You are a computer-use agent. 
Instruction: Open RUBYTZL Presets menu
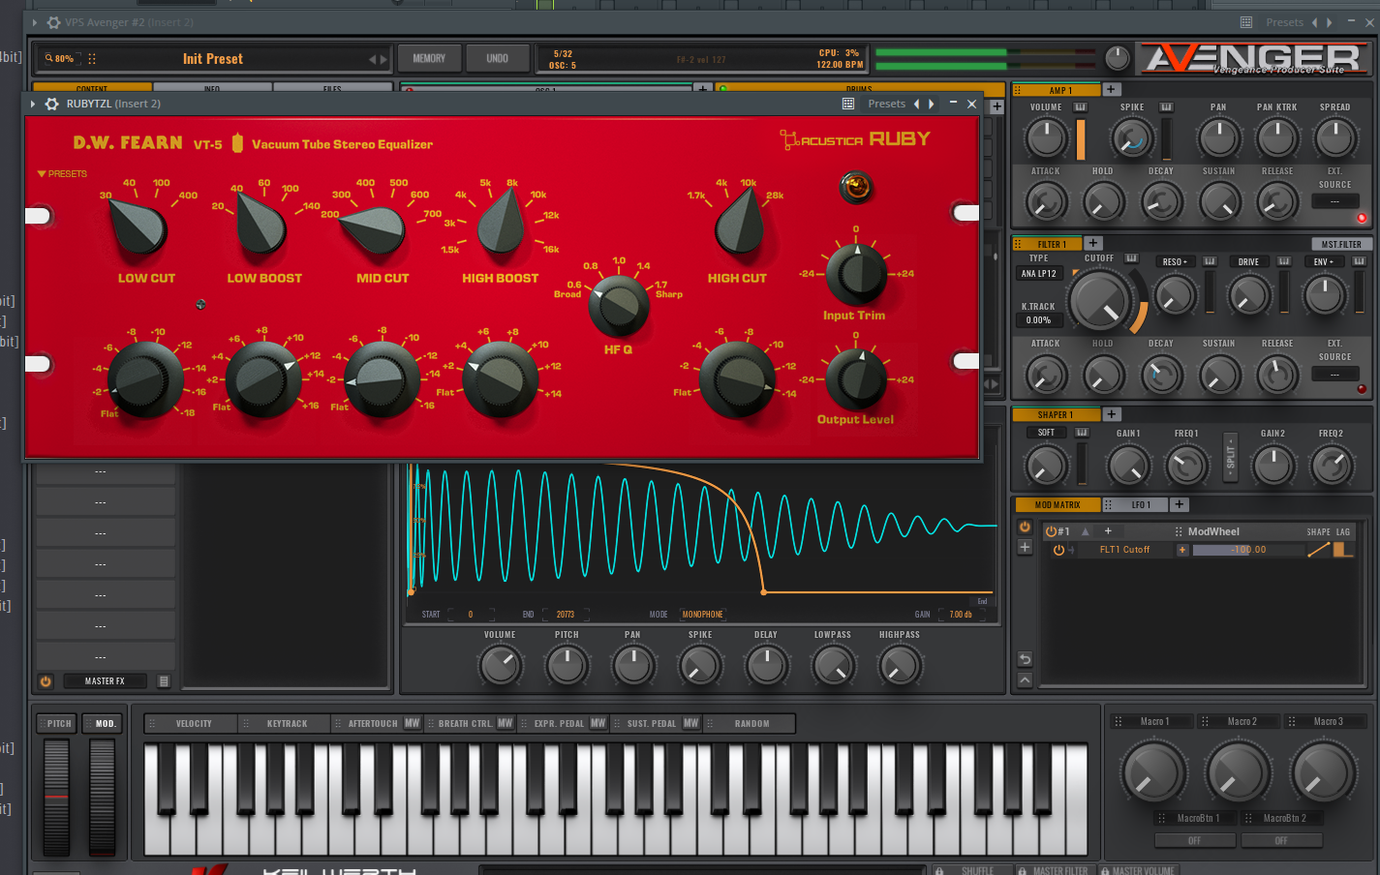(x=887, y=104)
